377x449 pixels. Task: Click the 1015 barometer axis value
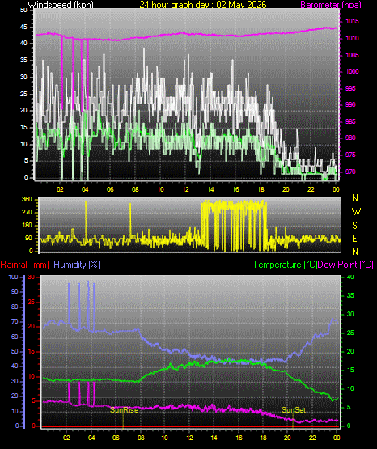pyautogui.click(x=352, y=21)
